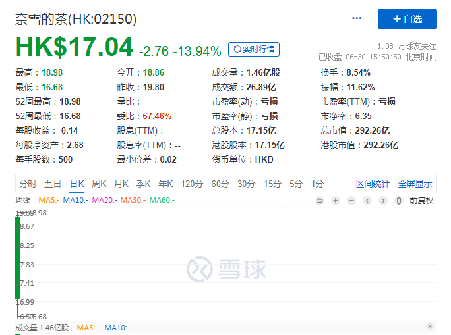Click the 成交额 26.89亿 value
The image size is (451, 335).
point(261,87)
